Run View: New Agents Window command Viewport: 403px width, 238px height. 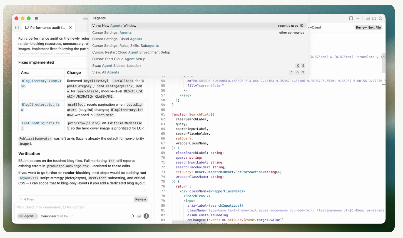point(199,26)
